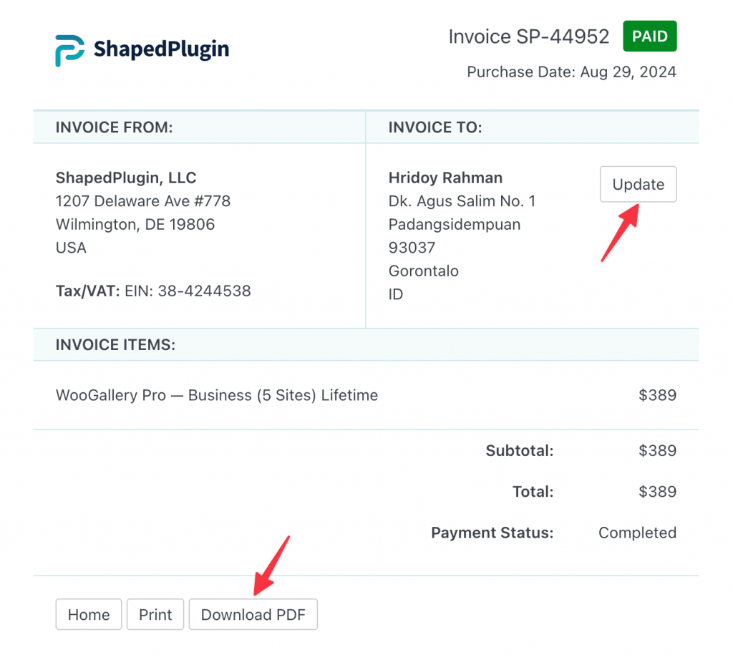This screenshot has width=733, height=670.
Task: Click the ShapedPlugin, LLC company name
Action: (126, 178)
